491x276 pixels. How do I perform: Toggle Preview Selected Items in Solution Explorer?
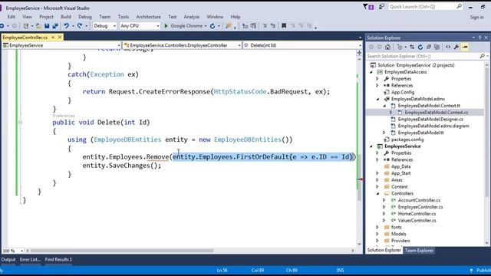tap(465, 47)
